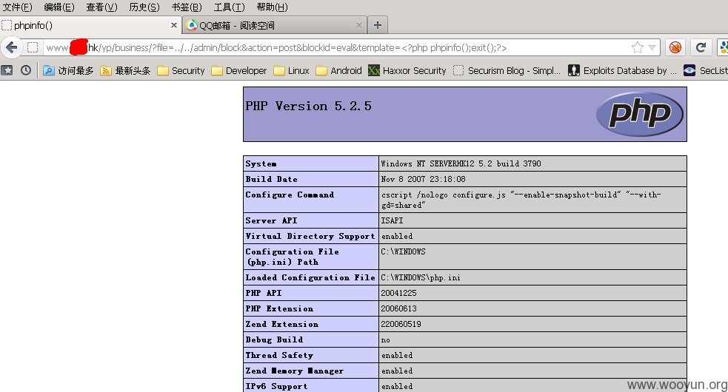Click the PHP Version 5.2.5 heading
This screenshot has width=728, height=392.
coord(308,107)
